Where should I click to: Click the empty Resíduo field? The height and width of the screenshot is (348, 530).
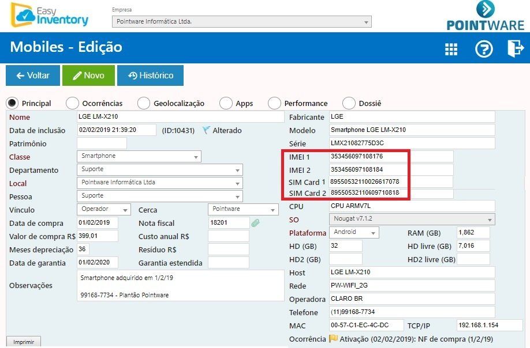click(x=229, y=249)
